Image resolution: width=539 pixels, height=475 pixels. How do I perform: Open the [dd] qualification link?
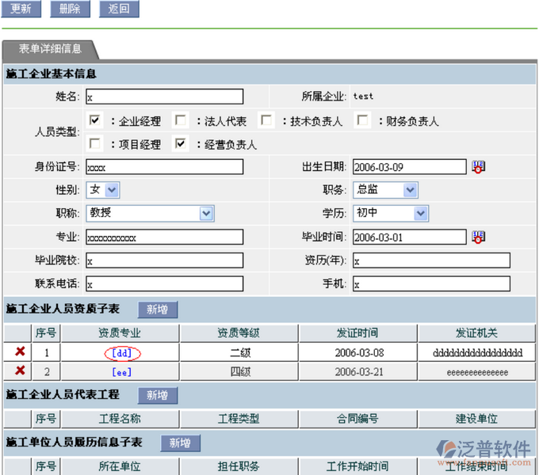click(122, 353)
